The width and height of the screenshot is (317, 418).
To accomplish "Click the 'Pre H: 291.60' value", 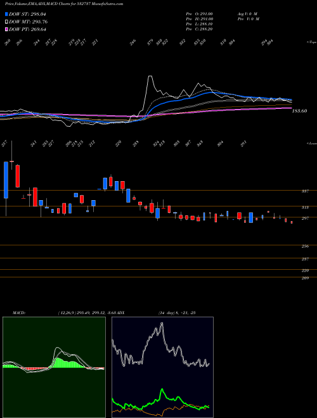I will tap(199, 18).
